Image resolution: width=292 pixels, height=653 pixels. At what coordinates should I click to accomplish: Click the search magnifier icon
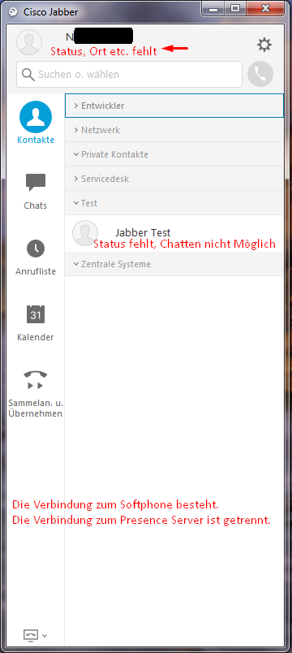(28, 75)
